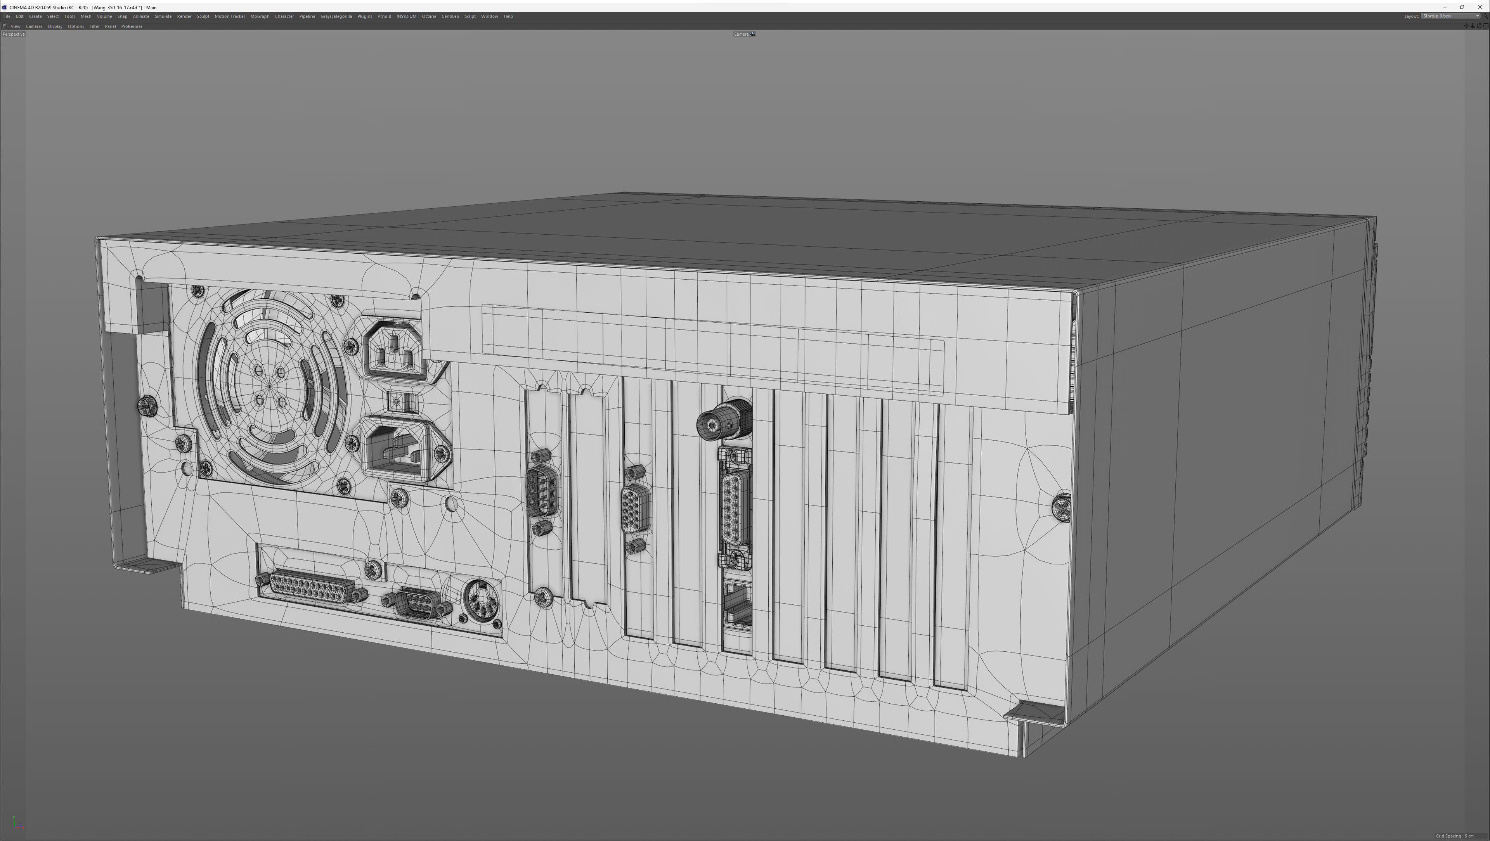Click the magnifier search icon beside Layout

1485,16
